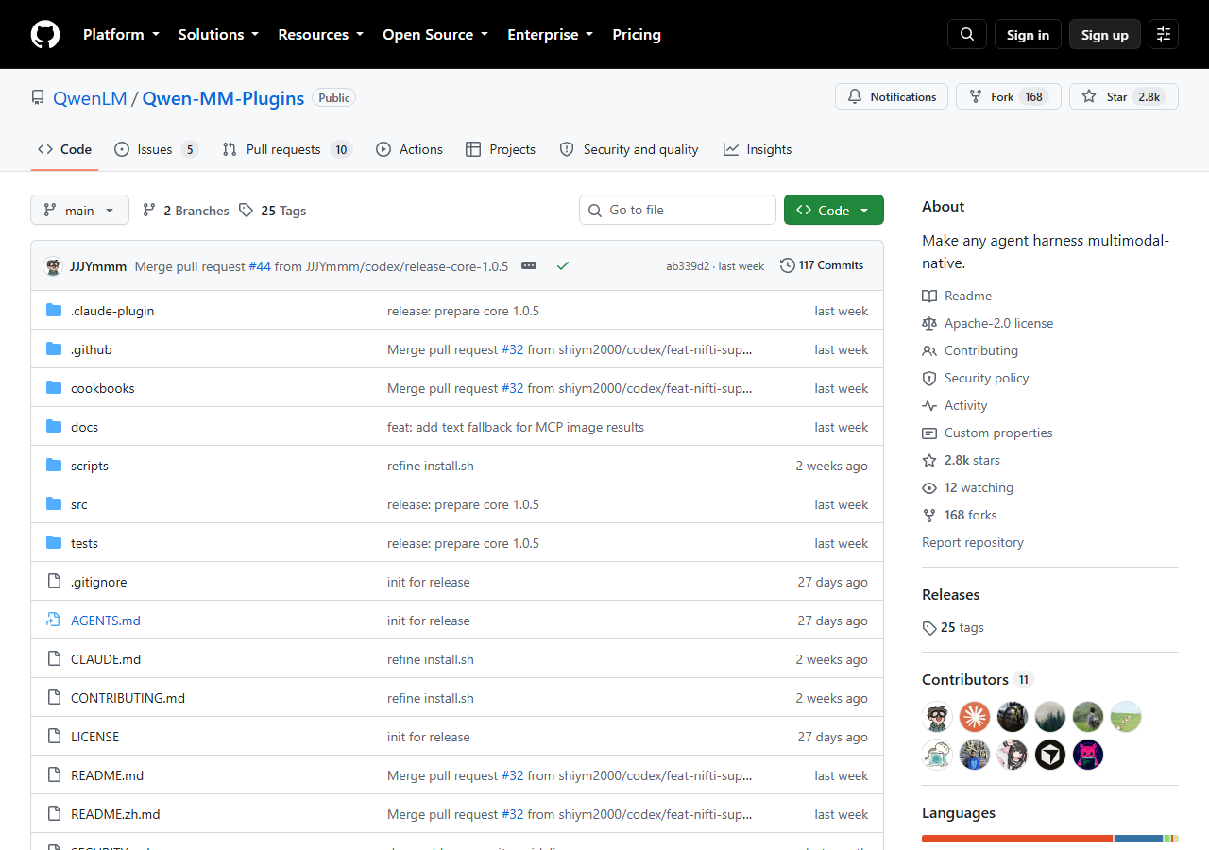Viewport: 1209px width, 850px height.
Task: Open the 117 Commits history link
Action: [x=822, y=265]
